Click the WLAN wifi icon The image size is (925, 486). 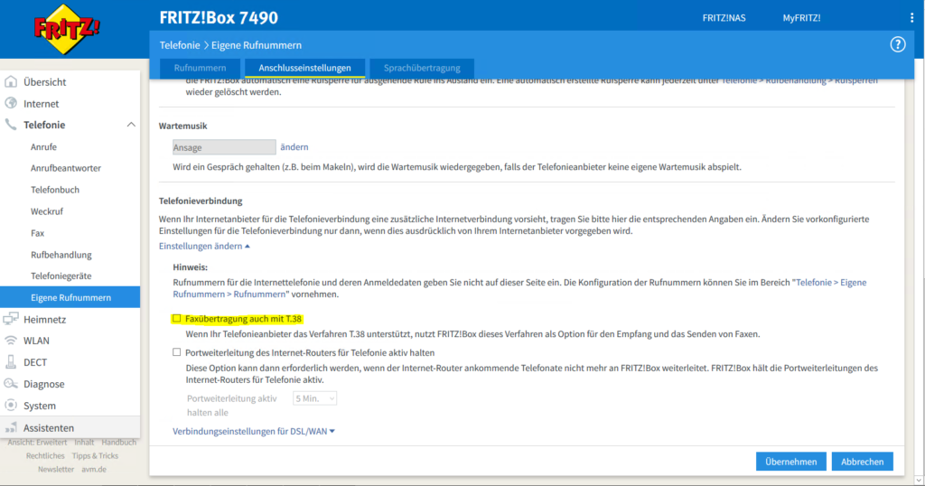click(x=11, y=341)
